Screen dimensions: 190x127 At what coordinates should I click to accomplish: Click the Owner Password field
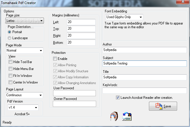(x=74, y=104)
